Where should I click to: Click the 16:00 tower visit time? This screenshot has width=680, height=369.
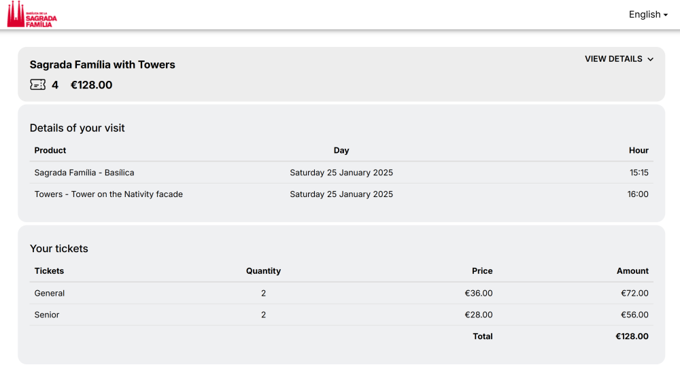tap(638, 194)
